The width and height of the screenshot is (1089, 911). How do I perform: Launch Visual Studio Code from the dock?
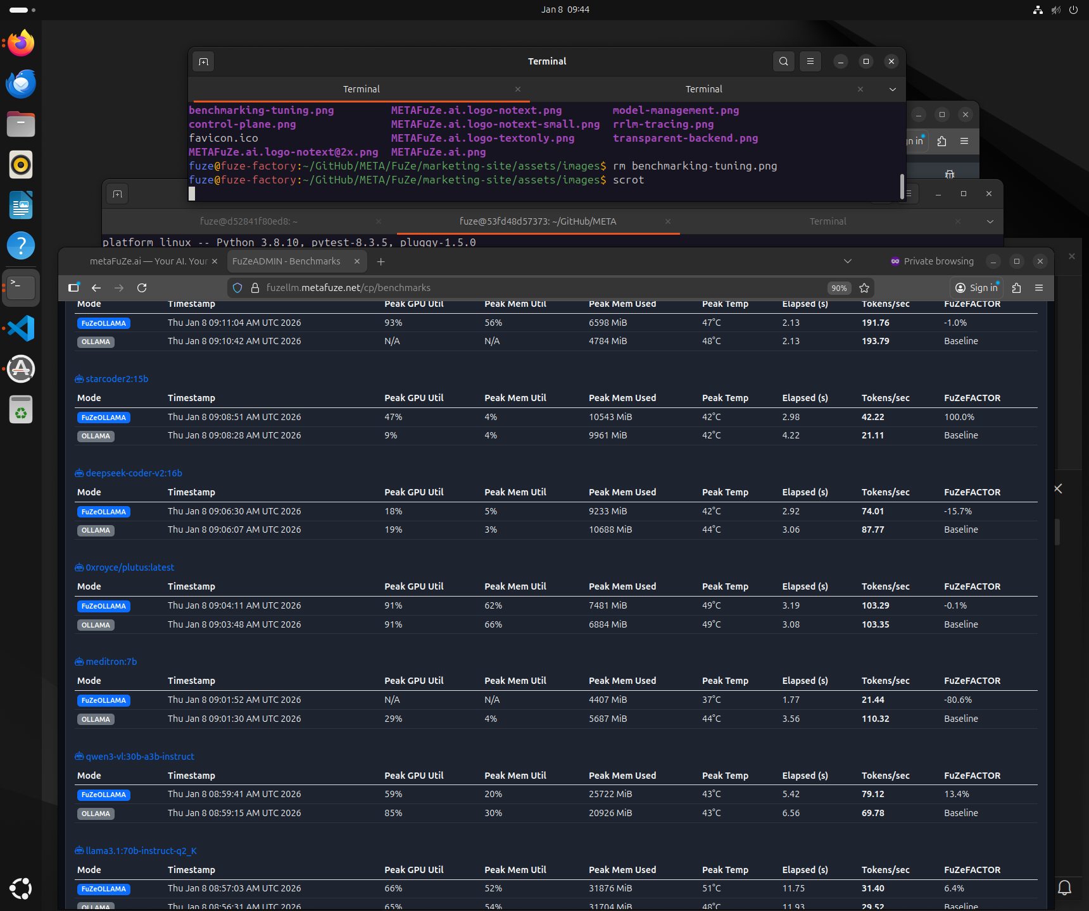click(x=21, y=328)
